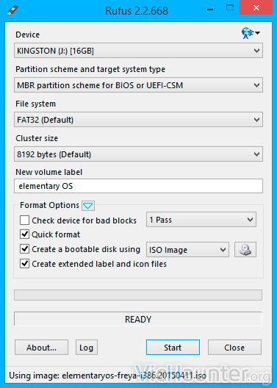Viewport: 277px width, 388px height.
Task: Toggle Format Options advanced arrow
Action: [88, 205]
